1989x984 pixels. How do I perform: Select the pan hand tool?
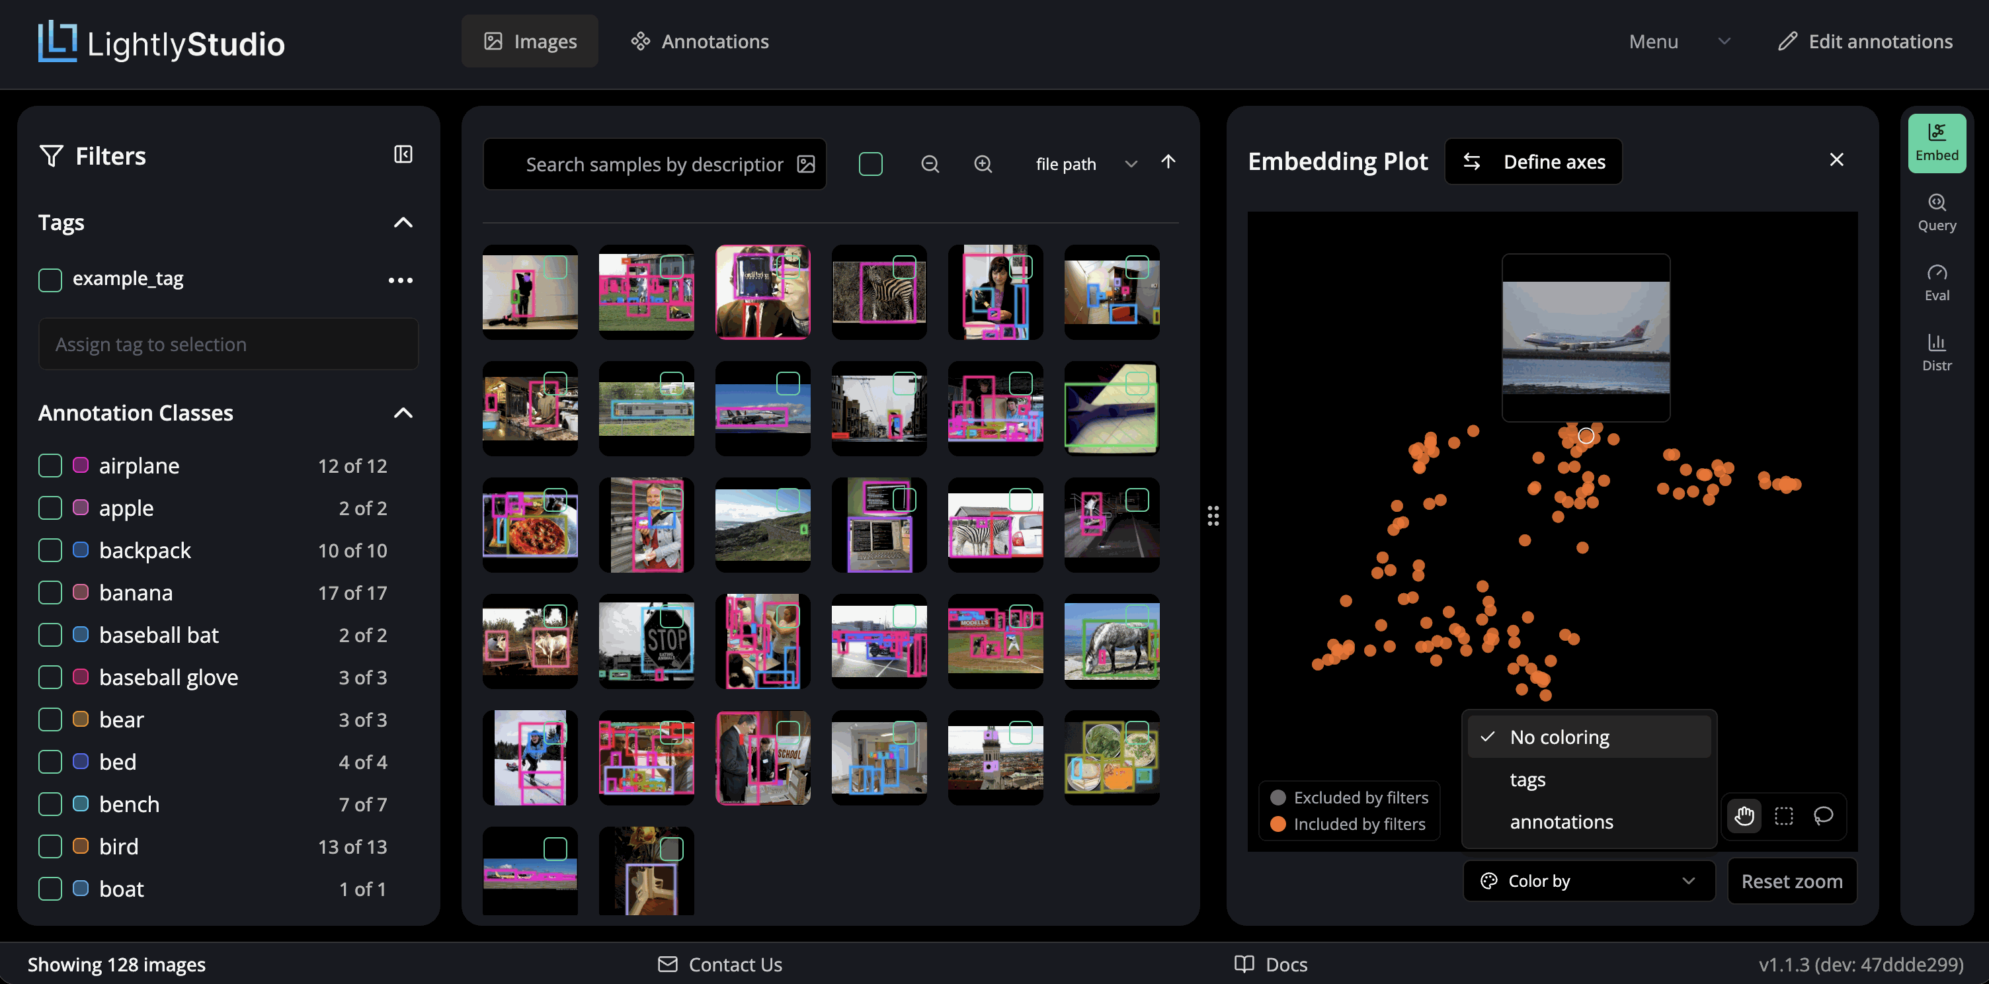(1744, 815)
